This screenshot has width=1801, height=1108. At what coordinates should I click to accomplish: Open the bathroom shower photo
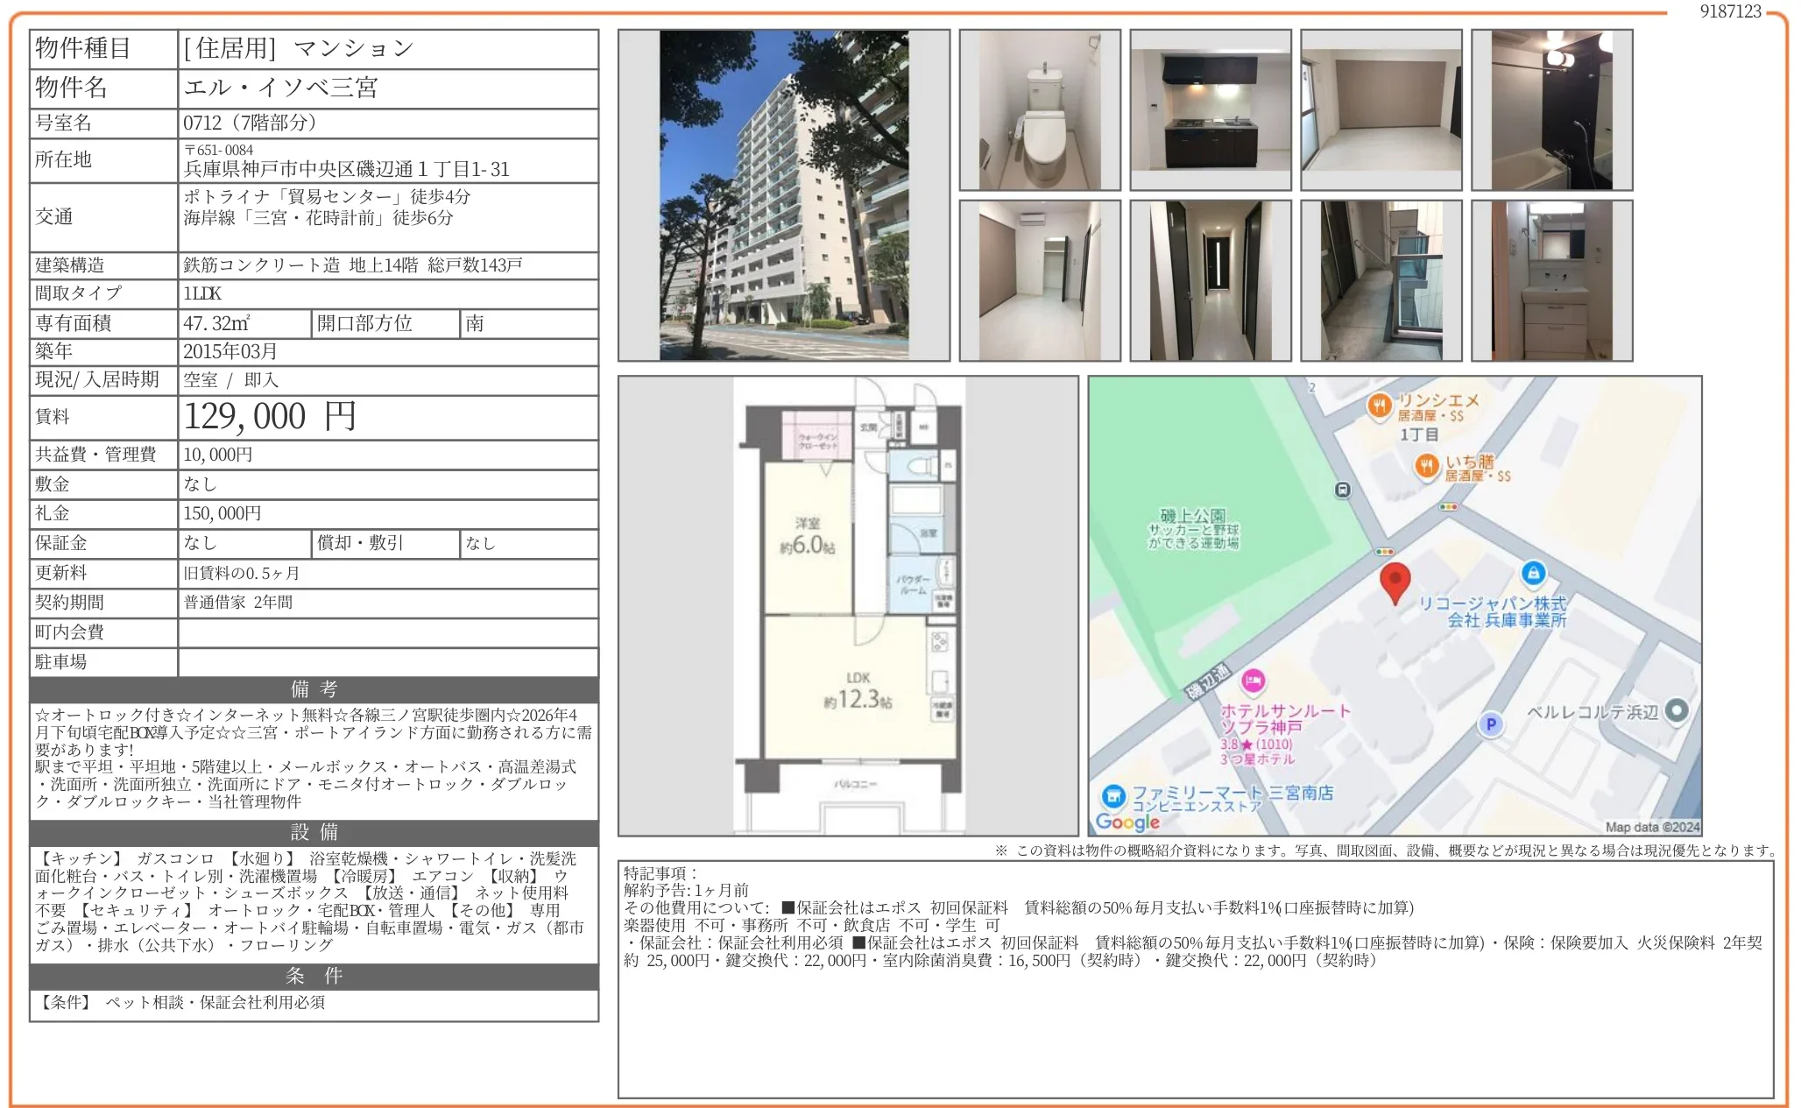(x=1551, y=110)
